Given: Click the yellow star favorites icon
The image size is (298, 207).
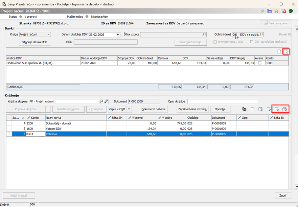Looking at the screenshot, I should (x=276, y=11).
